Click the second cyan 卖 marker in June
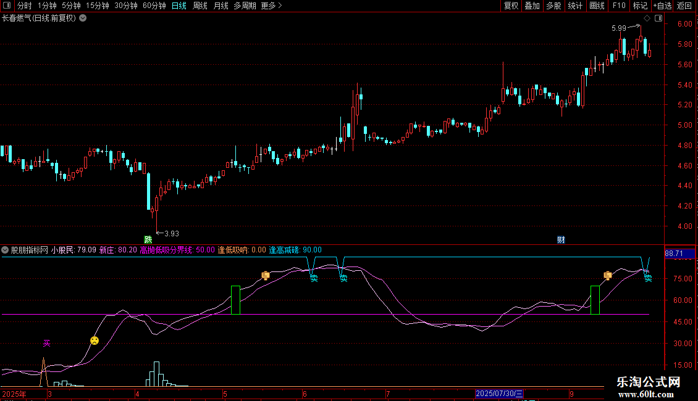 click(x=343, y=278)
